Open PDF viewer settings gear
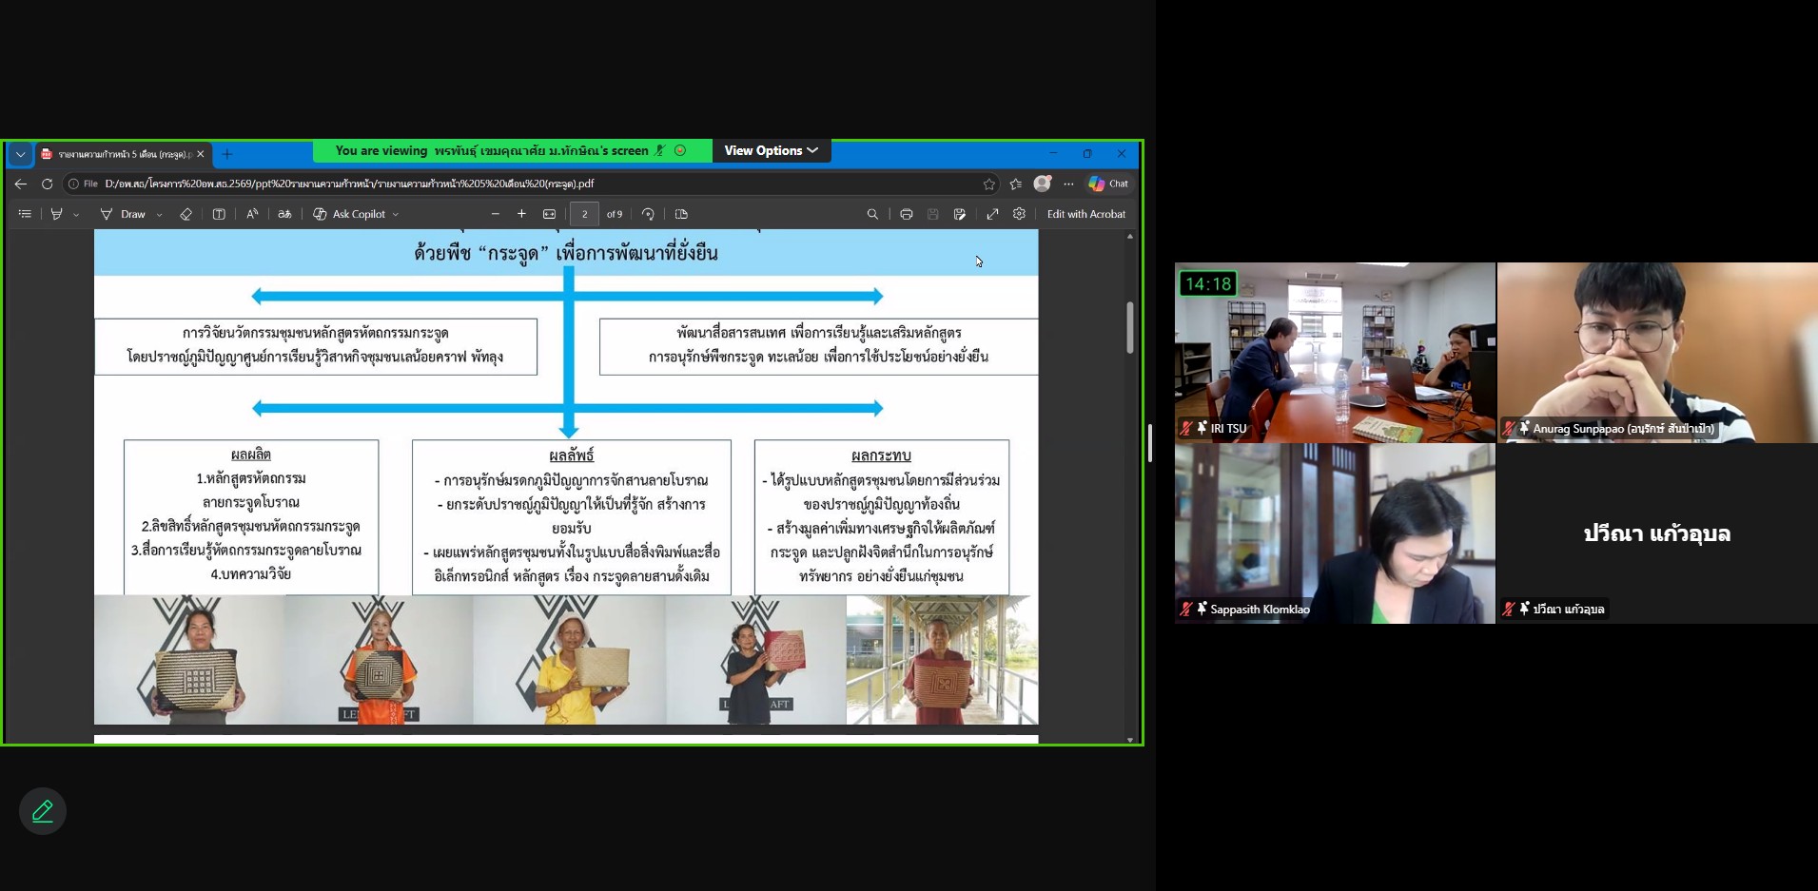Screen dimensions: 1818x891 1019,214
